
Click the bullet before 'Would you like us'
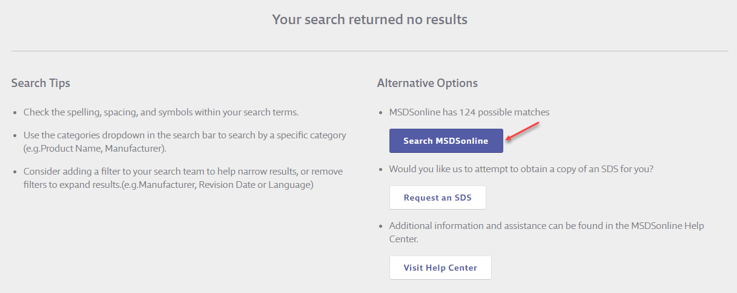tap(380, 170)
